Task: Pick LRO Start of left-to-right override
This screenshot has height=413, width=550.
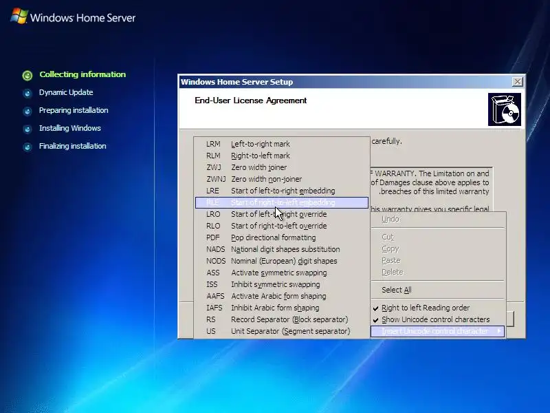Action: click(x=282, y=214)
